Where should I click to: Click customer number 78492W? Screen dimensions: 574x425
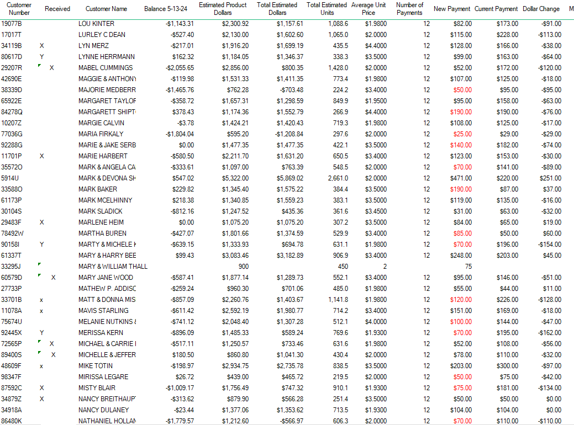13,233
